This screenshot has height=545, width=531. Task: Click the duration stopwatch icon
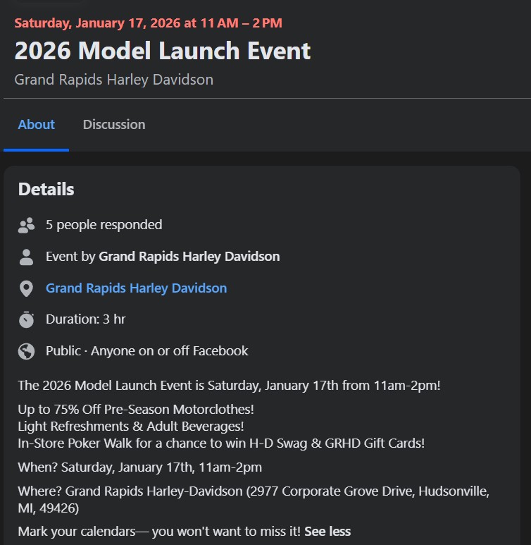point(27,319)
